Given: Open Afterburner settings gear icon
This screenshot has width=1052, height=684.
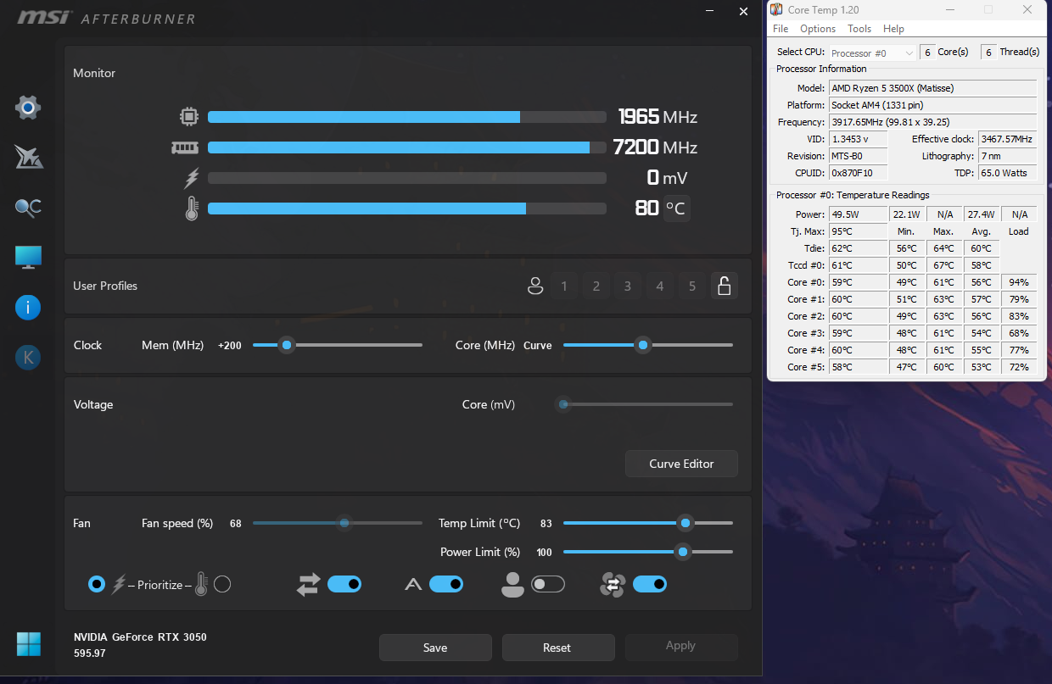Looking at the screenshot, I should (x=28, y=108).
